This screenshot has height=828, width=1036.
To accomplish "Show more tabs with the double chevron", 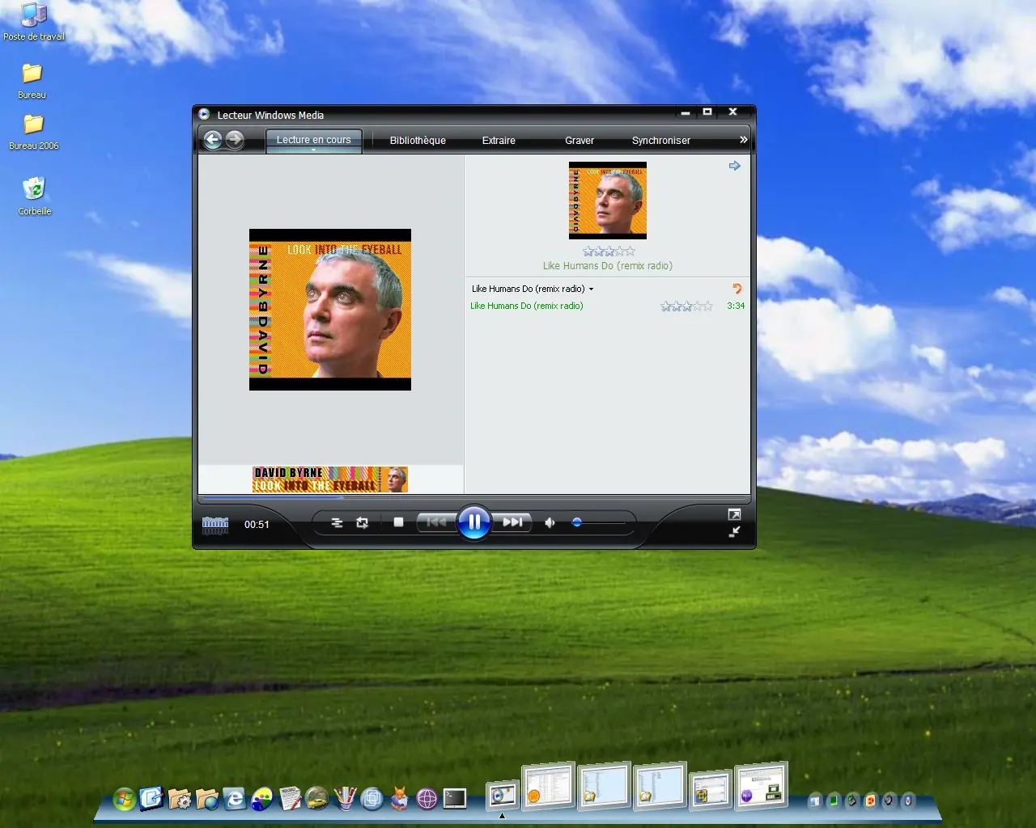I will pos(743,140).
